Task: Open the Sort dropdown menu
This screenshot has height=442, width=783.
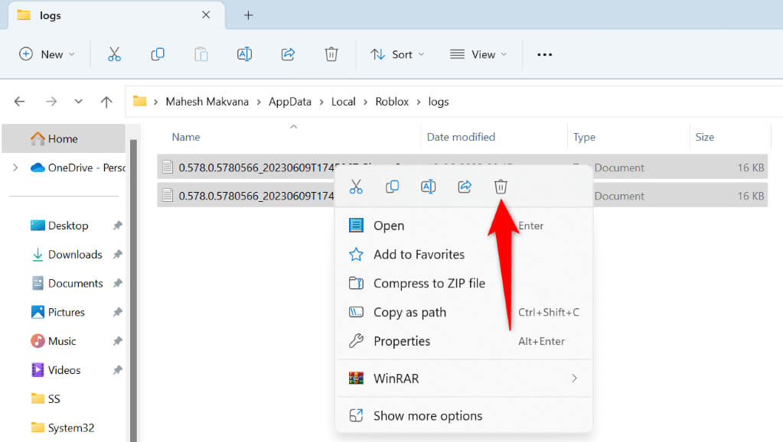Action: tap(397, 54)
